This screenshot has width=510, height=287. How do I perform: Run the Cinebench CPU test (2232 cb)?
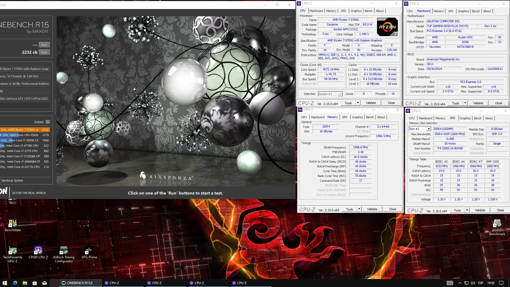coord(44,52)
